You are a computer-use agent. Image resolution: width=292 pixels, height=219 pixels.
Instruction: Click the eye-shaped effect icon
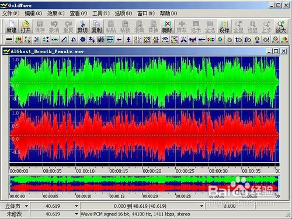(x=165, y=40)
